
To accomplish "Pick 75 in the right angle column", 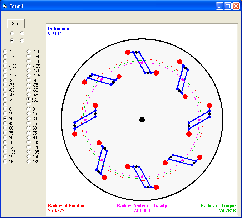I will tap(32, 133).
